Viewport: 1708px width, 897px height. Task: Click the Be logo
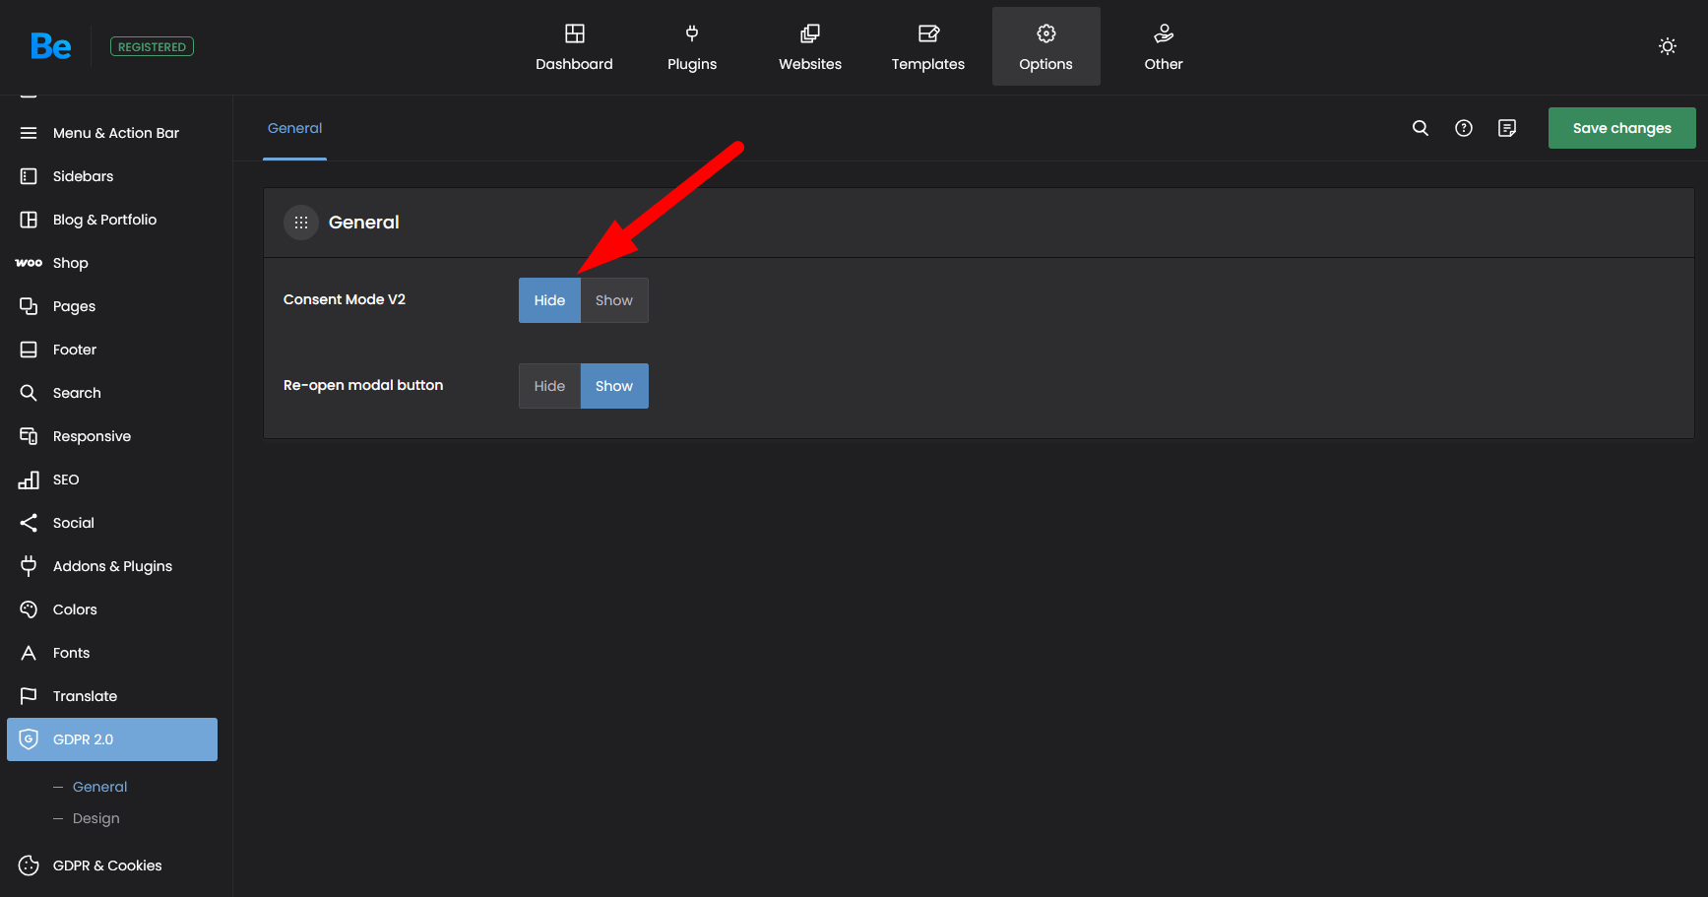[x=50, y=46]
